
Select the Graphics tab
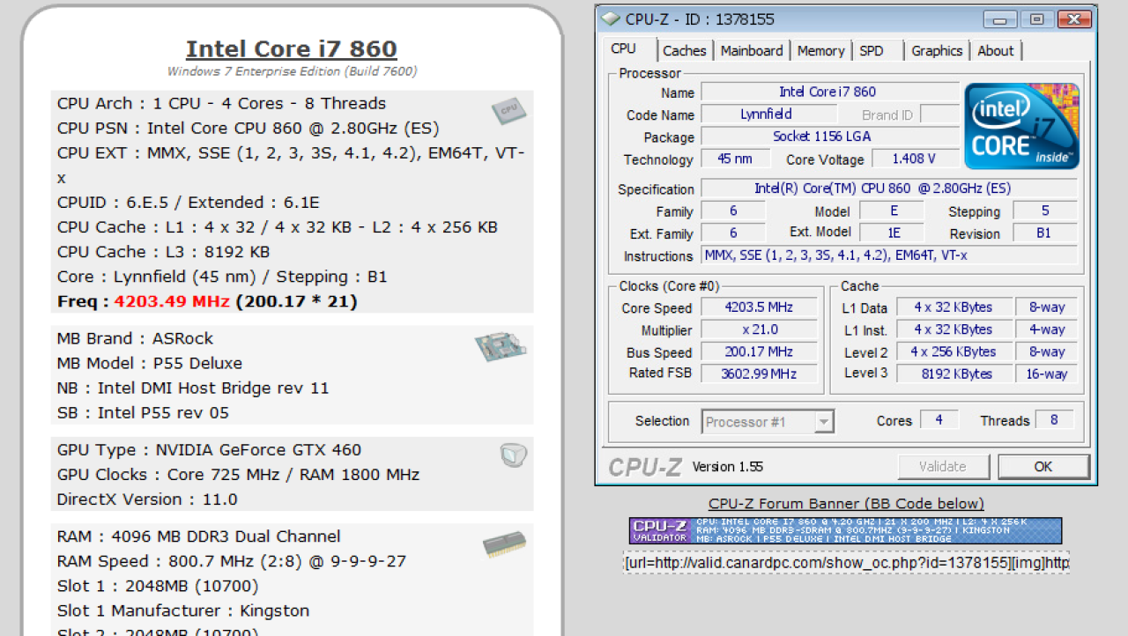pyautogui.click(x=937, y=51)
